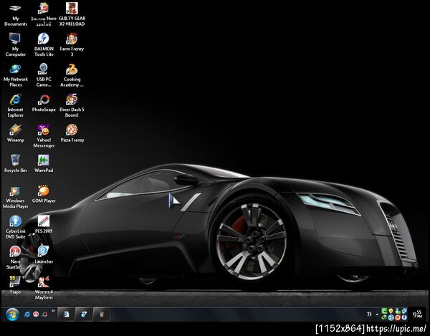Select the Farm Frenzy 3 shortcut
430x336 pixels.
(72, 44)
